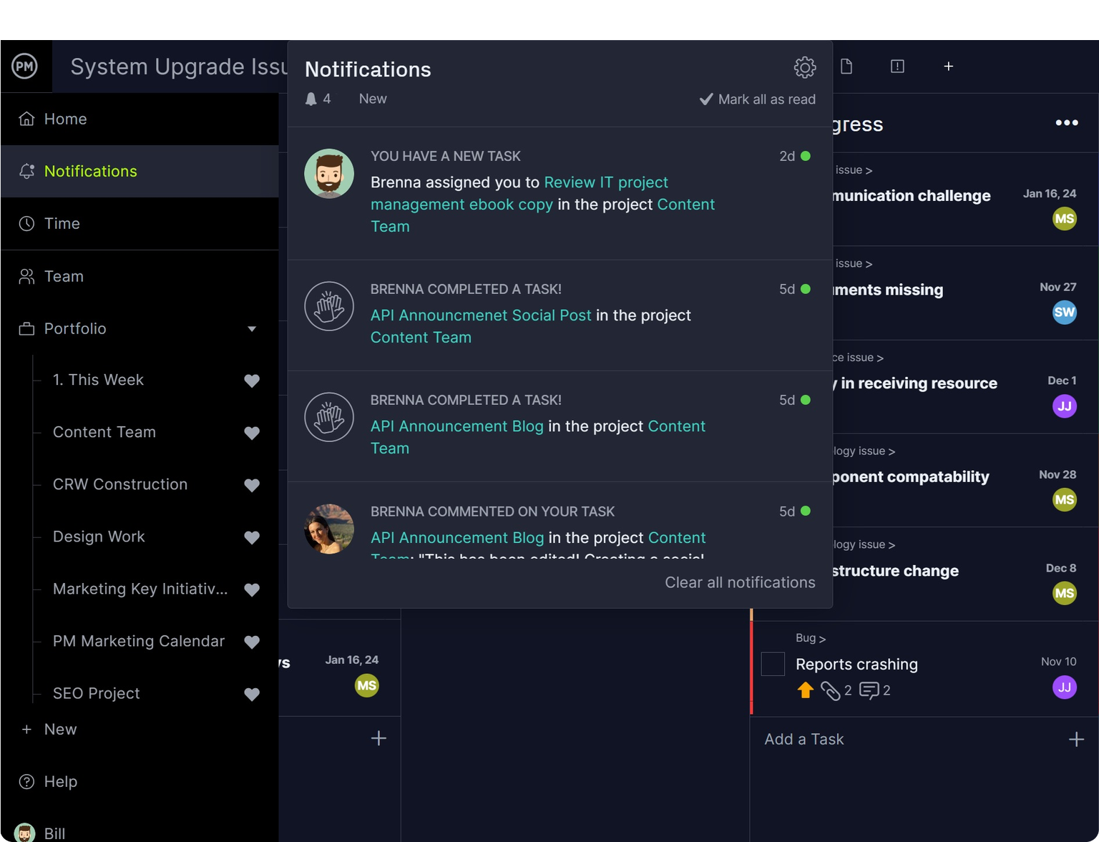Open Team in the sidebar

[140, 276]
